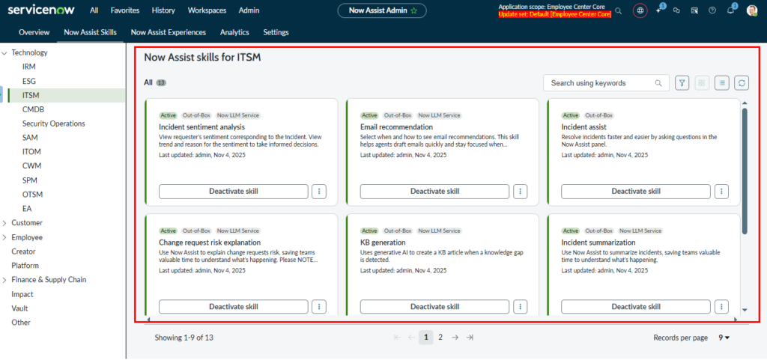This screenshot has width=767, height=360.
Task: Click the global search magnifier icon
Action: (x=618, y=10)
